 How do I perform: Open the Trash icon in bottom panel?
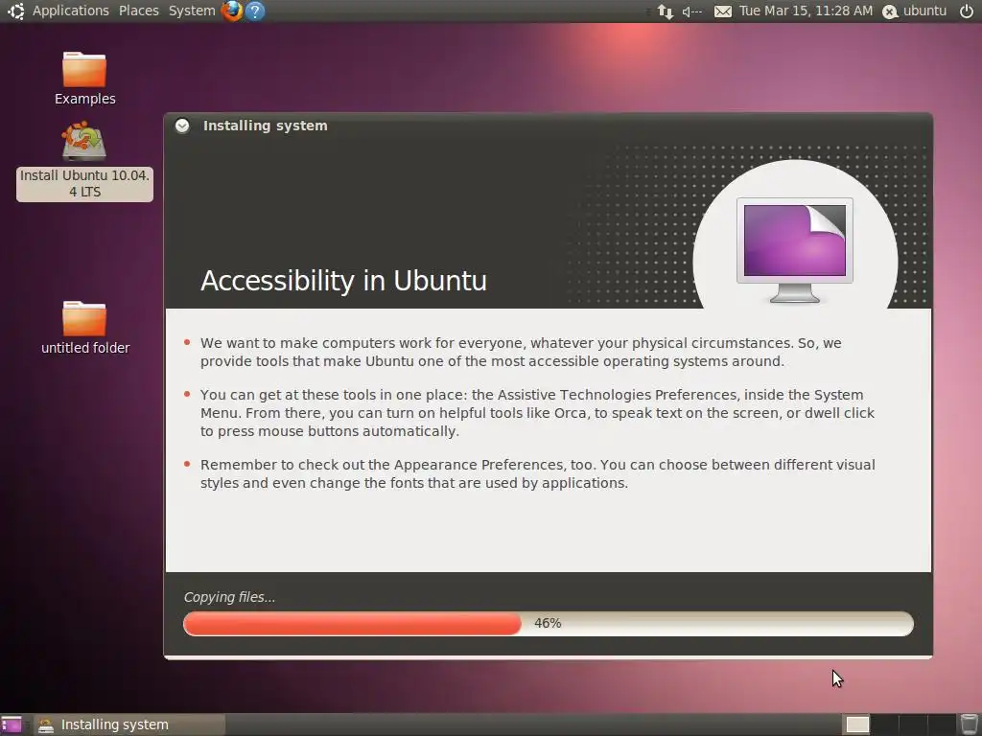point(969,724)
